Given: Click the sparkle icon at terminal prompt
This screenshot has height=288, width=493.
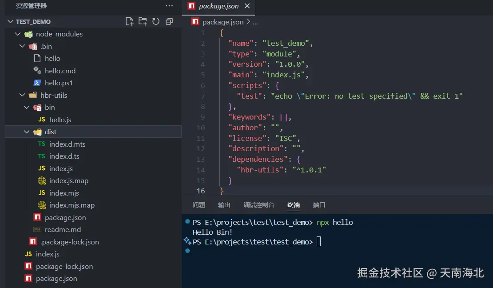Looking at the screenshot, I should point(187,241).
